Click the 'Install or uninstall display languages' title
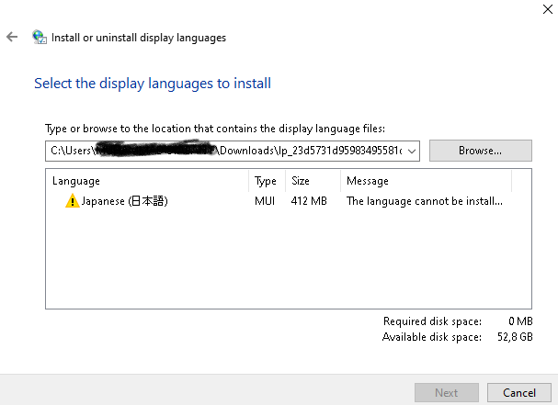The width and height of the screenshot is (558, 405). tap(139, 38)
